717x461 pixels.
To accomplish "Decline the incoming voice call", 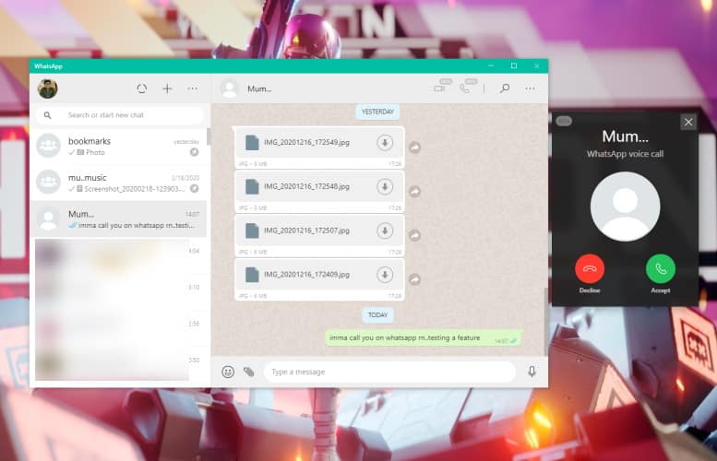I will [590, 268].
